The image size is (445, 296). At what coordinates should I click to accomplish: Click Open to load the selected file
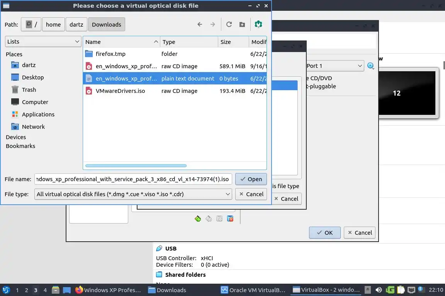(x=251, y=179)
